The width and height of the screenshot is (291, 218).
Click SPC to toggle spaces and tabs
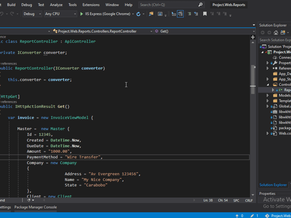tap(236, 200)
